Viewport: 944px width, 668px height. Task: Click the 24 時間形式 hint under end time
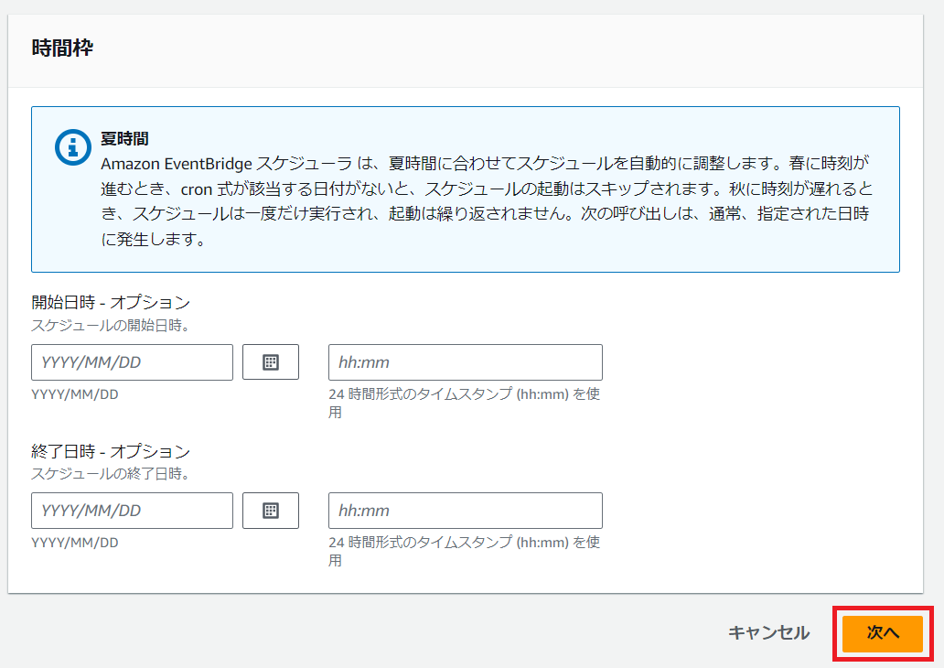[464, 543]
